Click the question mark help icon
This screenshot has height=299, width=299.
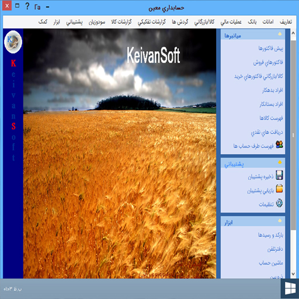27,6
